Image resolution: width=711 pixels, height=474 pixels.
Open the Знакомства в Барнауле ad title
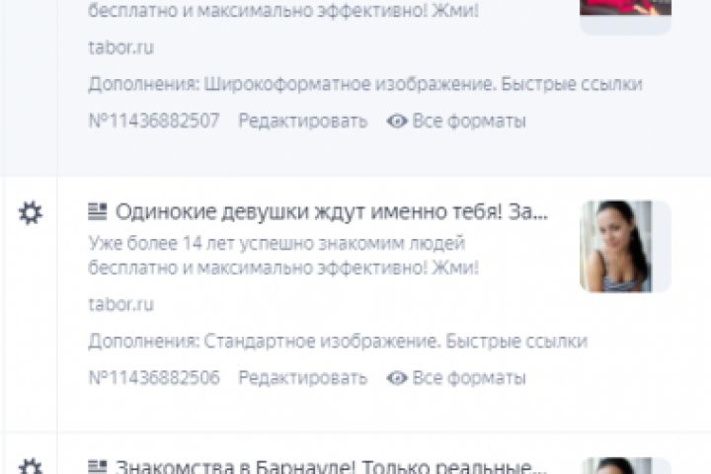332,467
